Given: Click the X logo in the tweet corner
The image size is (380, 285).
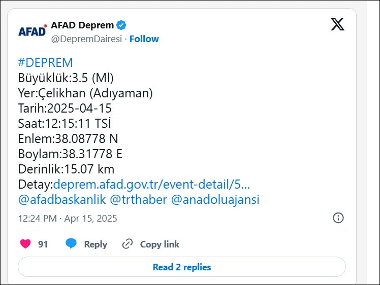Looking at the screenshot, I should pyautogui.click(x=337, y=24).
